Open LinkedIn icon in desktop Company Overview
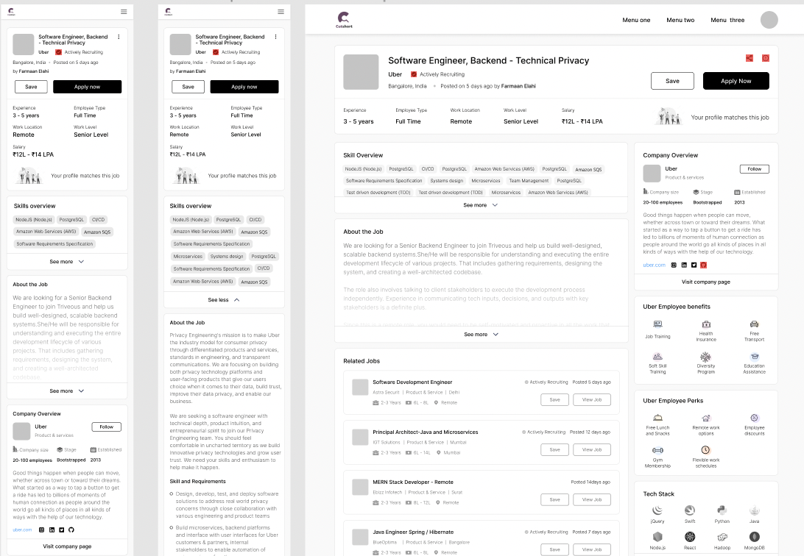Image resolution: width=804 pixels, height=556 pixels. [x=684, y=265]
